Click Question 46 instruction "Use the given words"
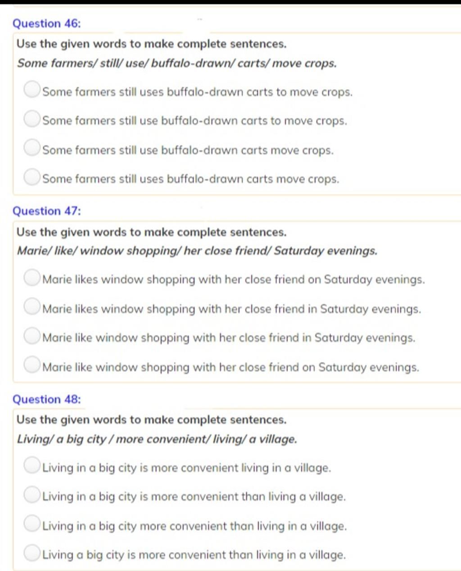Viewport: 461px width, 571px height. [151, 44]
